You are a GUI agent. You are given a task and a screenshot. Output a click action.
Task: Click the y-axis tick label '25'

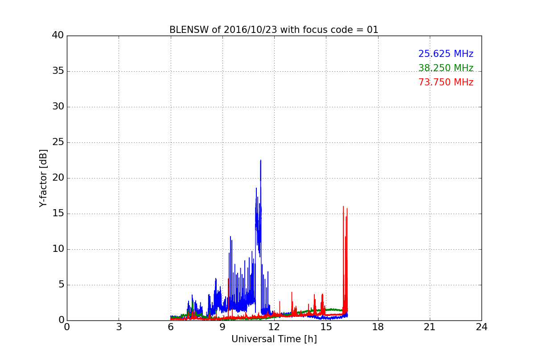58,142
